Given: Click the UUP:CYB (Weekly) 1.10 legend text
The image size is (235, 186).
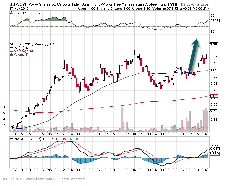Looking at the screenshot, I should [36, 44].
